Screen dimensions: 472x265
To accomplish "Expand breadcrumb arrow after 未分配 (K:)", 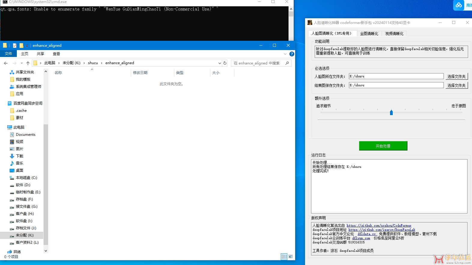I will (x=84, y=63).
